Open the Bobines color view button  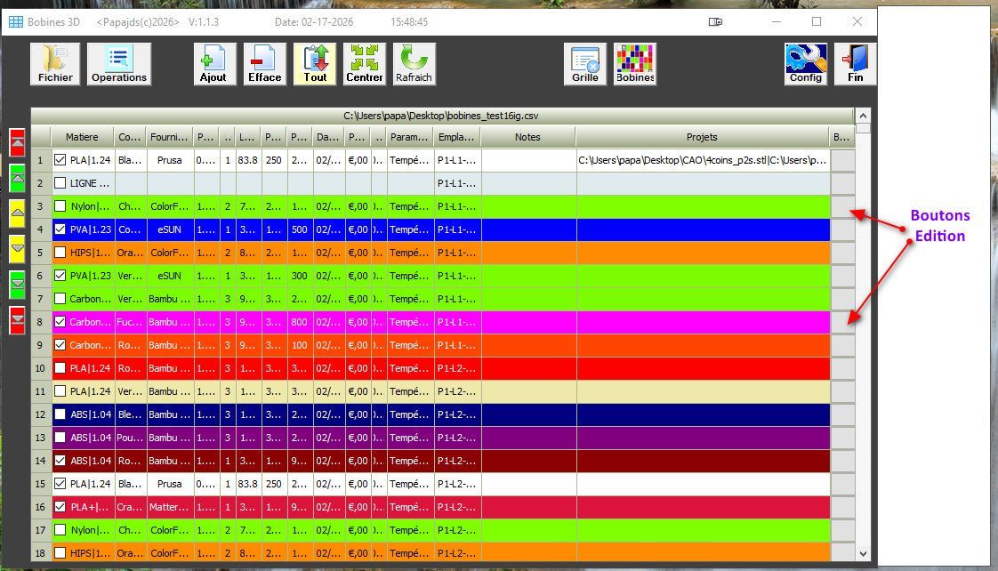tap(635, 64)
